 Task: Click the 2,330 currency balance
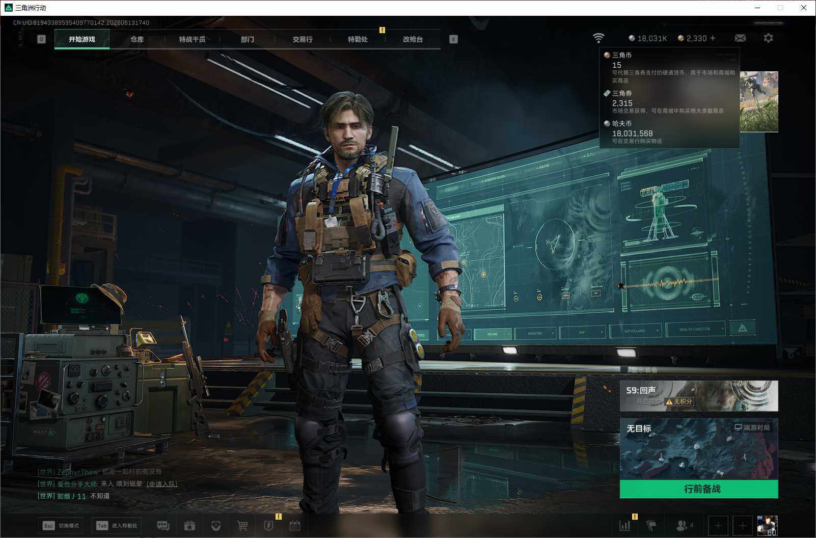(692, 38)
